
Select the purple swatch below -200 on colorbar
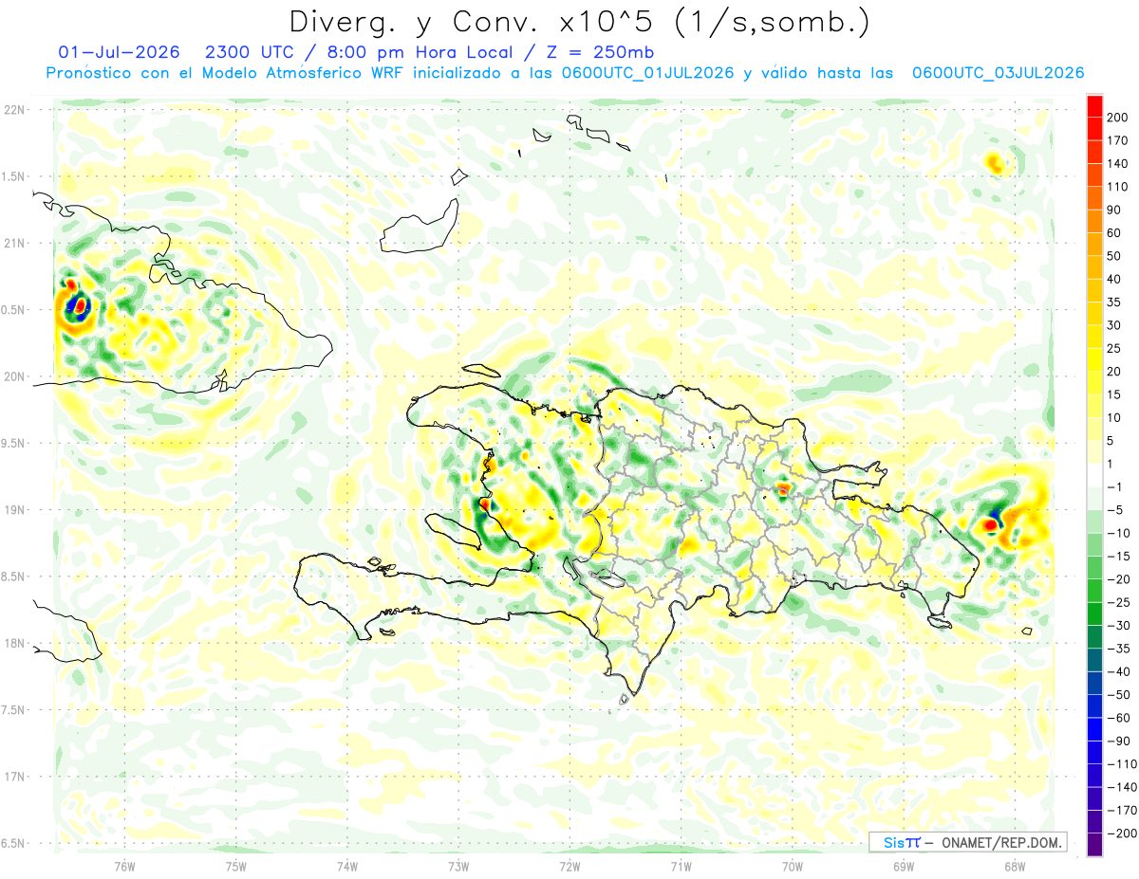[x=1094, y=844]
